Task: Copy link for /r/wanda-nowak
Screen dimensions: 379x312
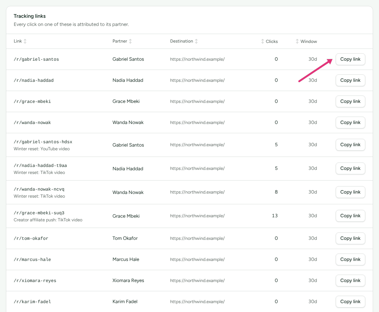Action: click(350, 123)
